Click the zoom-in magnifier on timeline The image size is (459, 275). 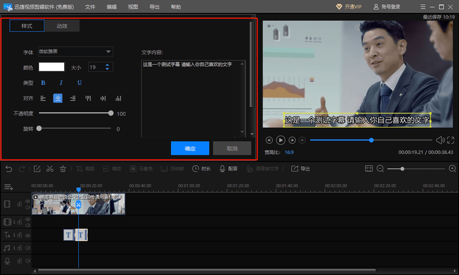[x=452, y=169]
